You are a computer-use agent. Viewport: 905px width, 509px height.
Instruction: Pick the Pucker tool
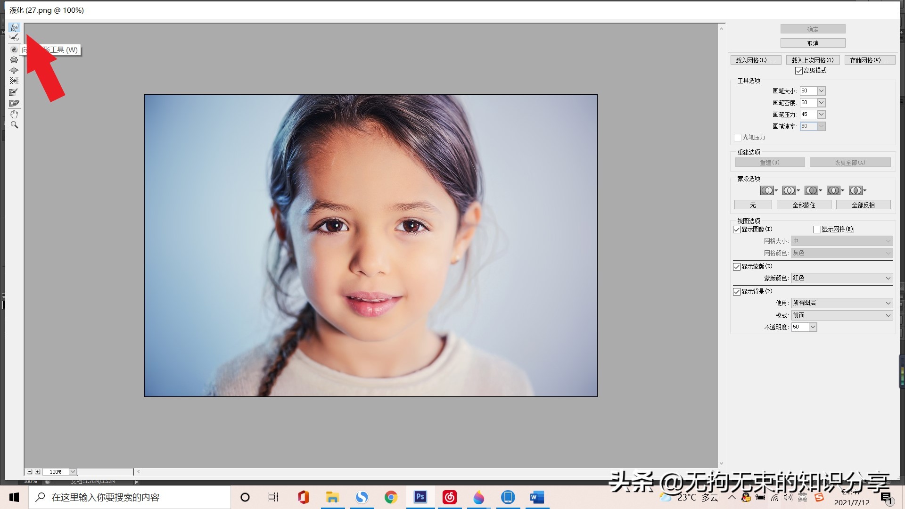[14, 60]
